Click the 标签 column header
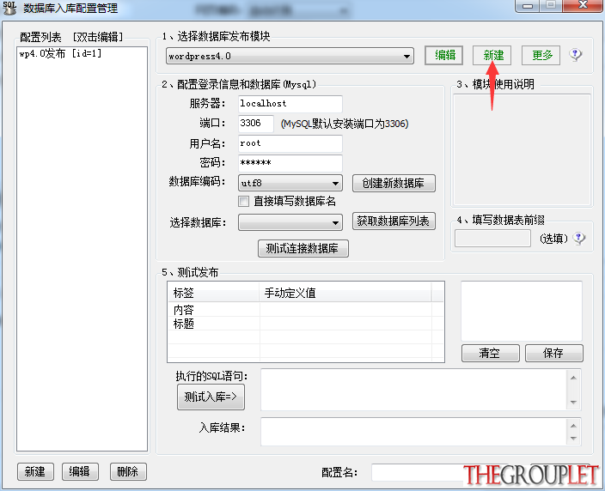This screenshot has width=605, height=491. point(214,293)
